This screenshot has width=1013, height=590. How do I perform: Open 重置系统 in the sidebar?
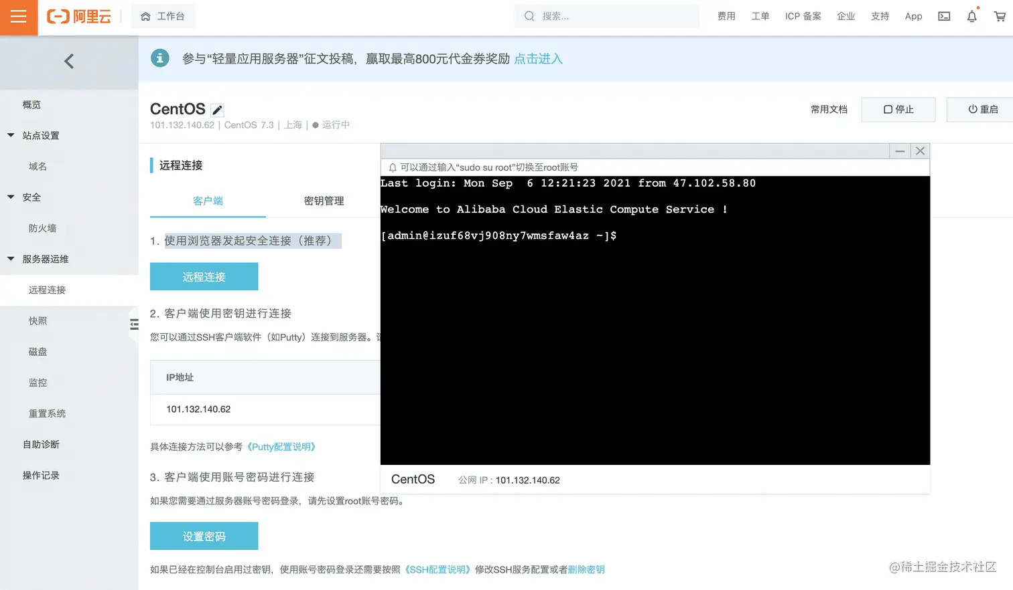coord(47,413)
